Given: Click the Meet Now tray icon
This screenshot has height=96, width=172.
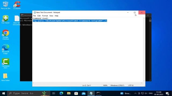Looking at the screenshot, I should [139, 93].
